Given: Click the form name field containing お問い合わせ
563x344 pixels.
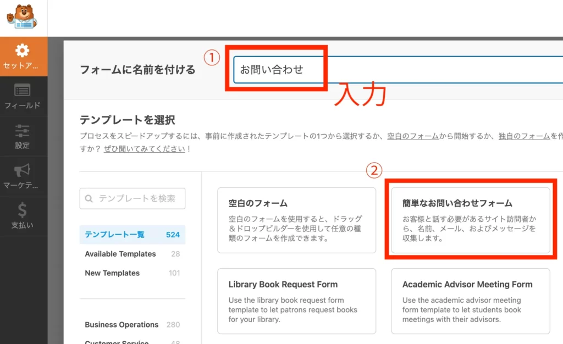Looking at the screenshot, I should [398, 70].
